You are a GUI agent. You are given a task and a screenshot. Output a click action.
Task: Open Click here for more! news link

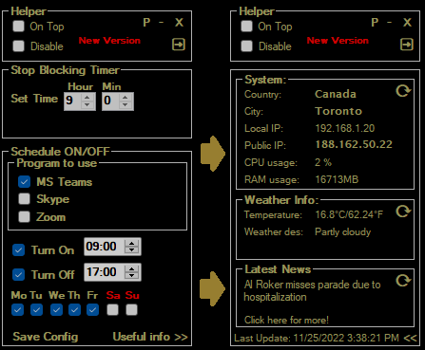[x=286, y=320]
